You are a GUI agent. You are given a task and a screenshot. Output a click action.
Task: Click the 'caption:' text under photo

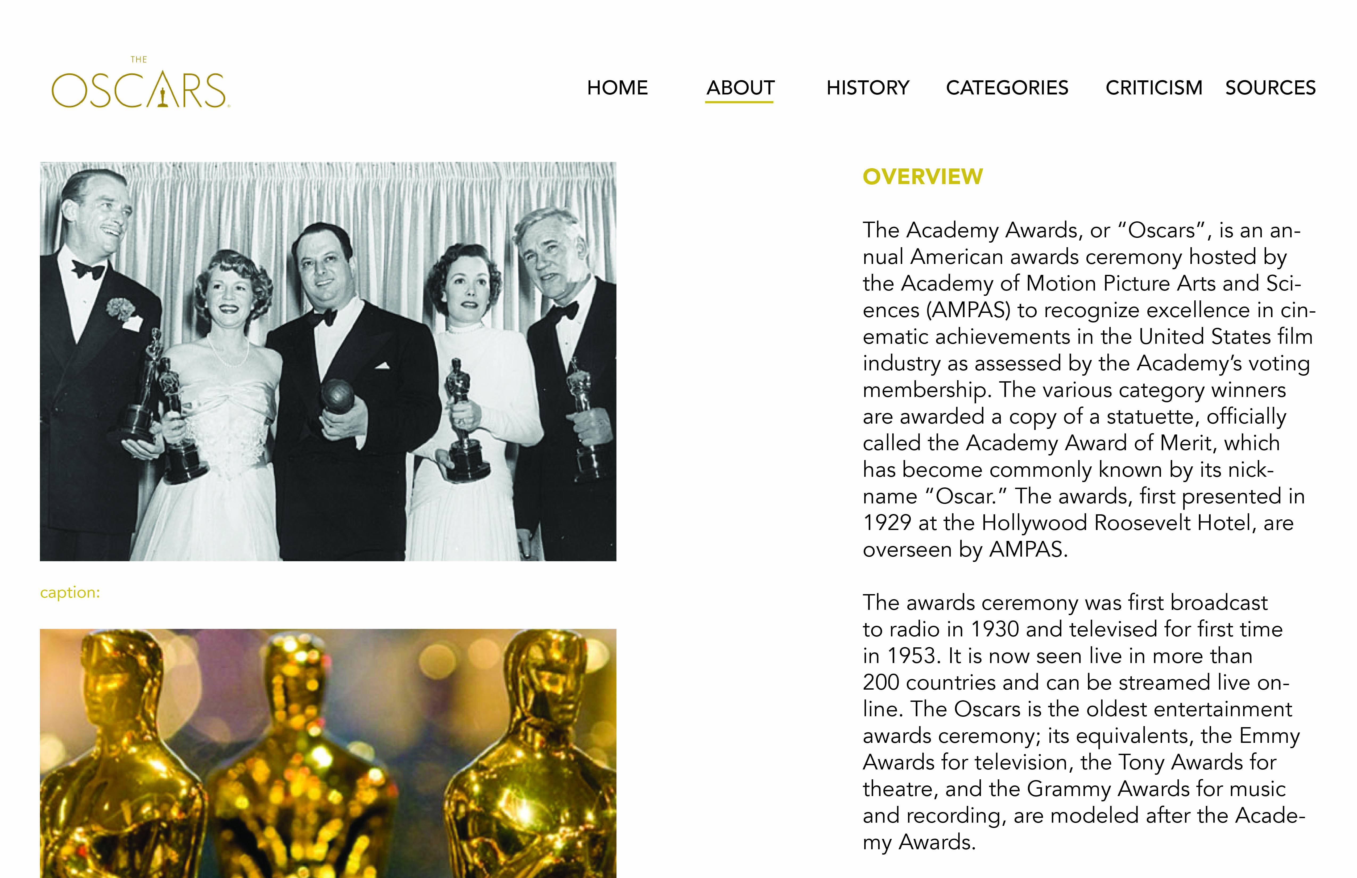point(70,593)
